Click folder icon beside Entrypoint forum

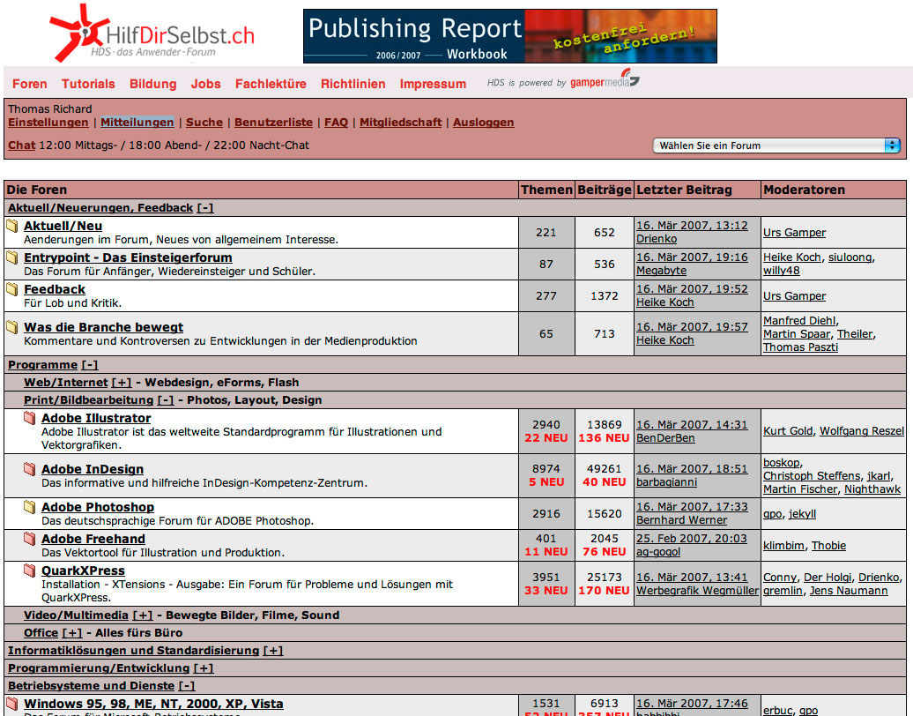pos(12,257)
